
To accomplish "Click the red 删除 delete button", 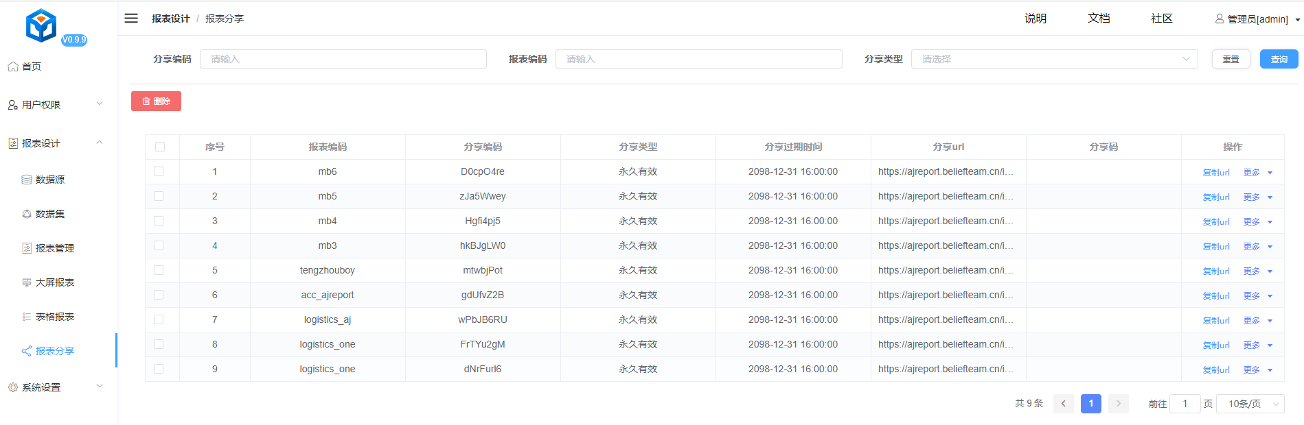I will coord(156,101).
